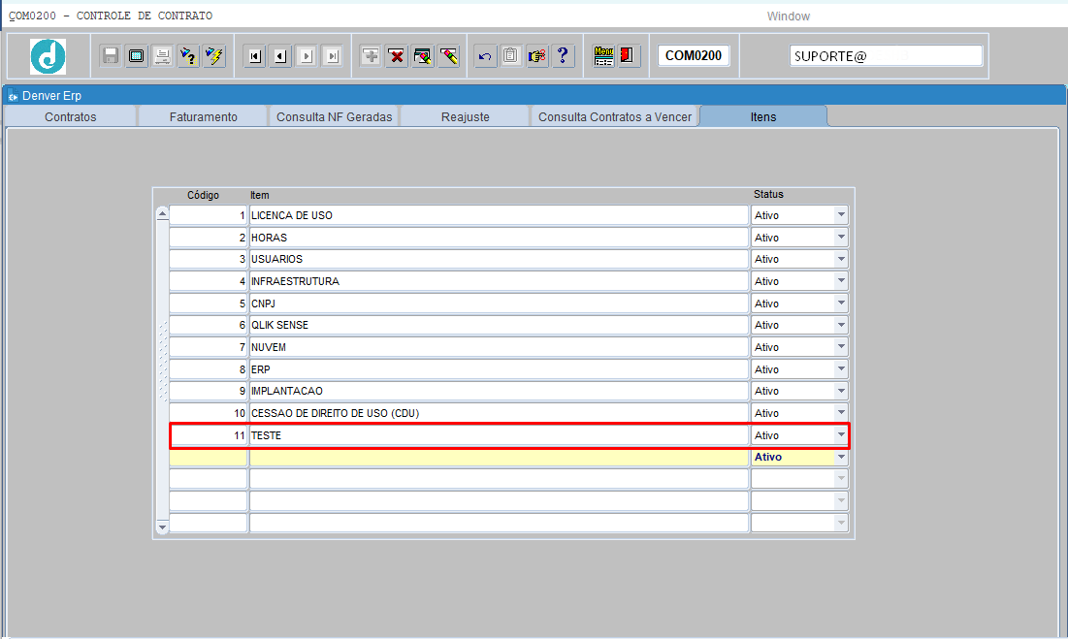
Task: Select the ERP item field
Action: 499,369
